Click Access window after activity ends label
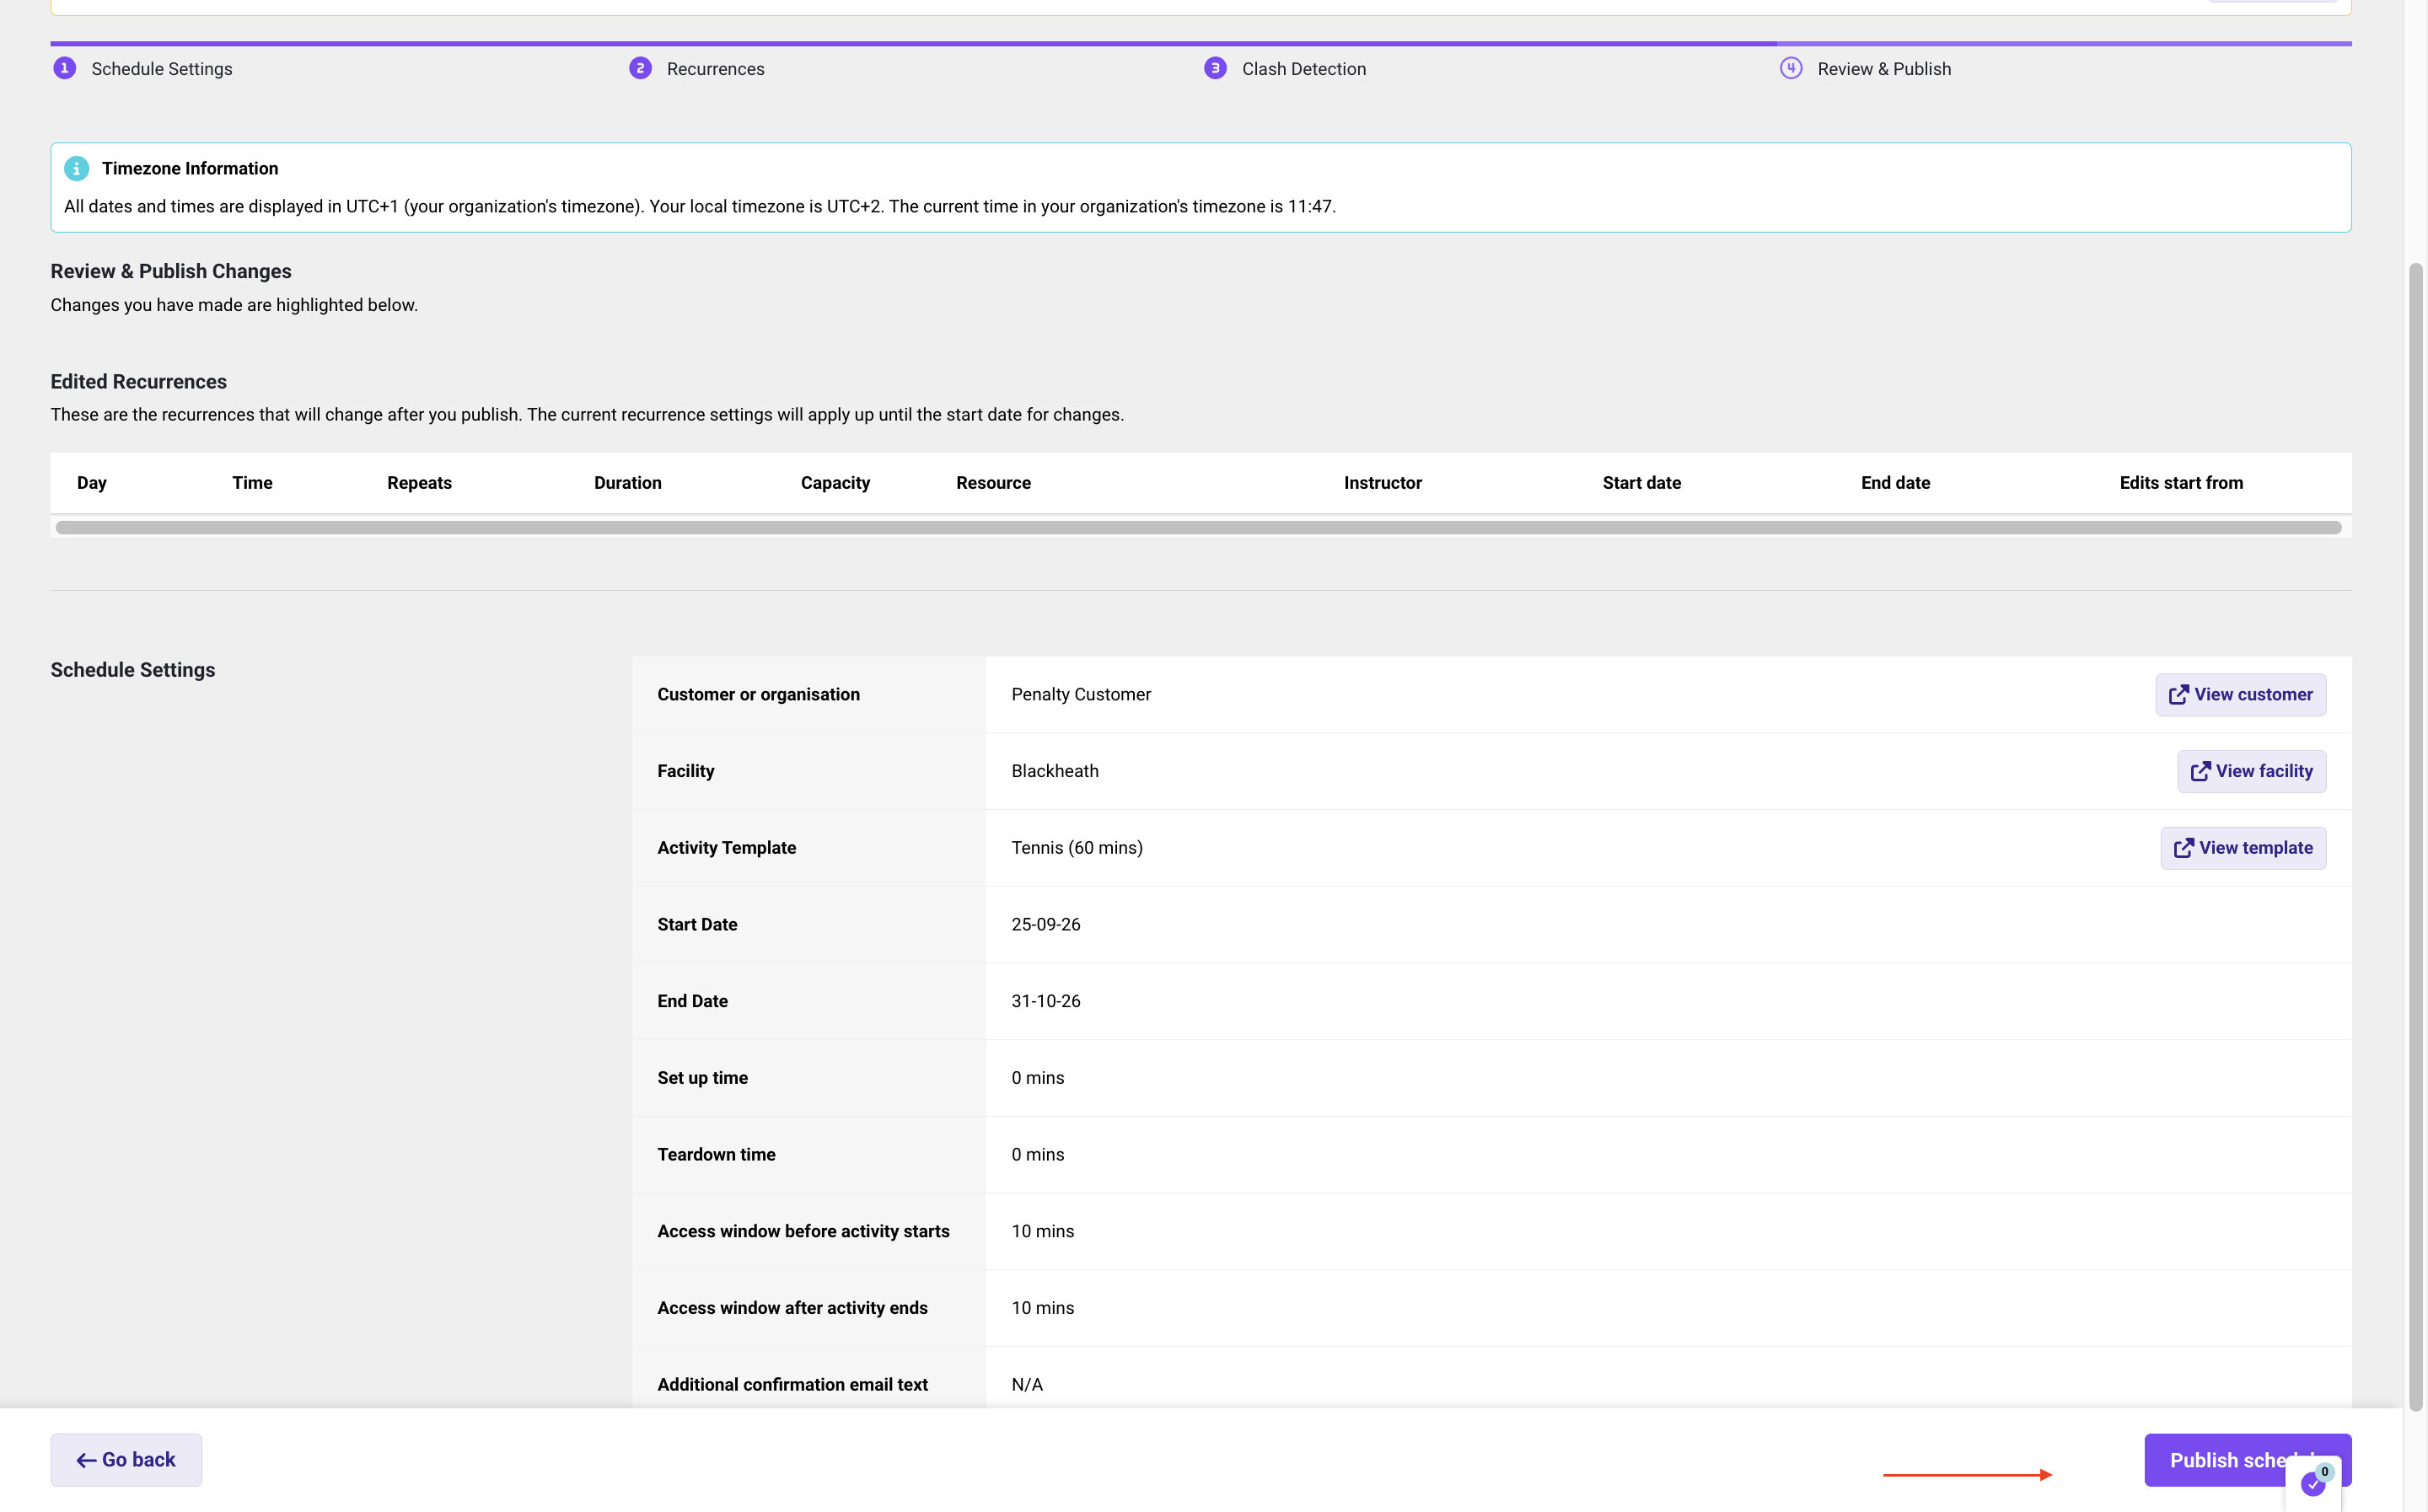This screenshot has height=1512, width=2428. (x=792, y=1308)
